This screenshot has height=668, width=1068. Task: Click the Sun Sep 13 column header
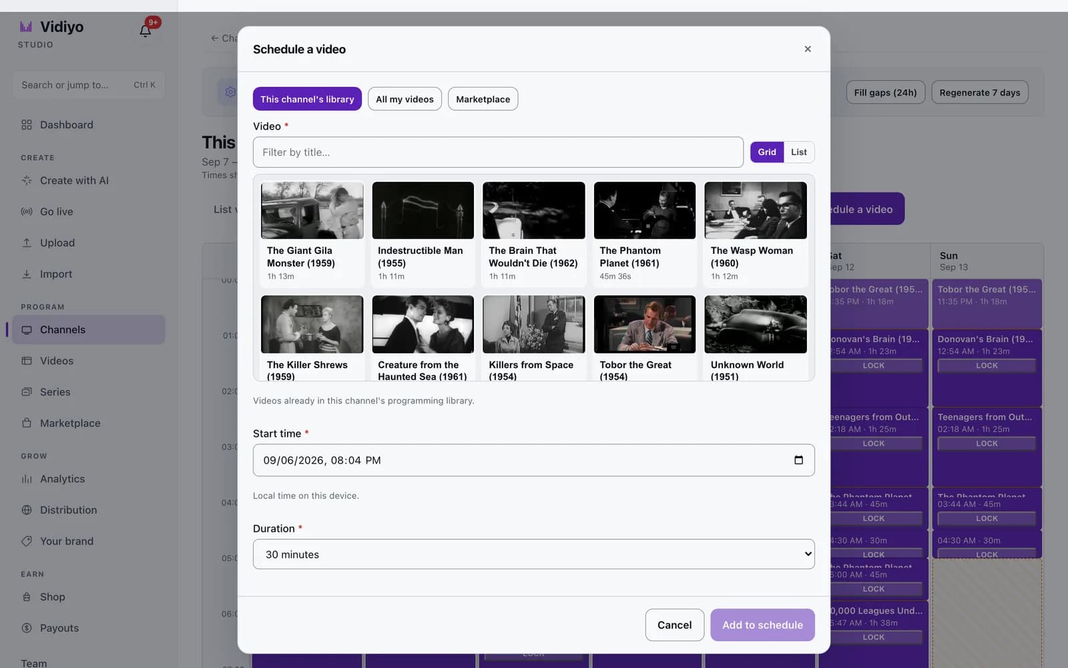click(987, 261)
